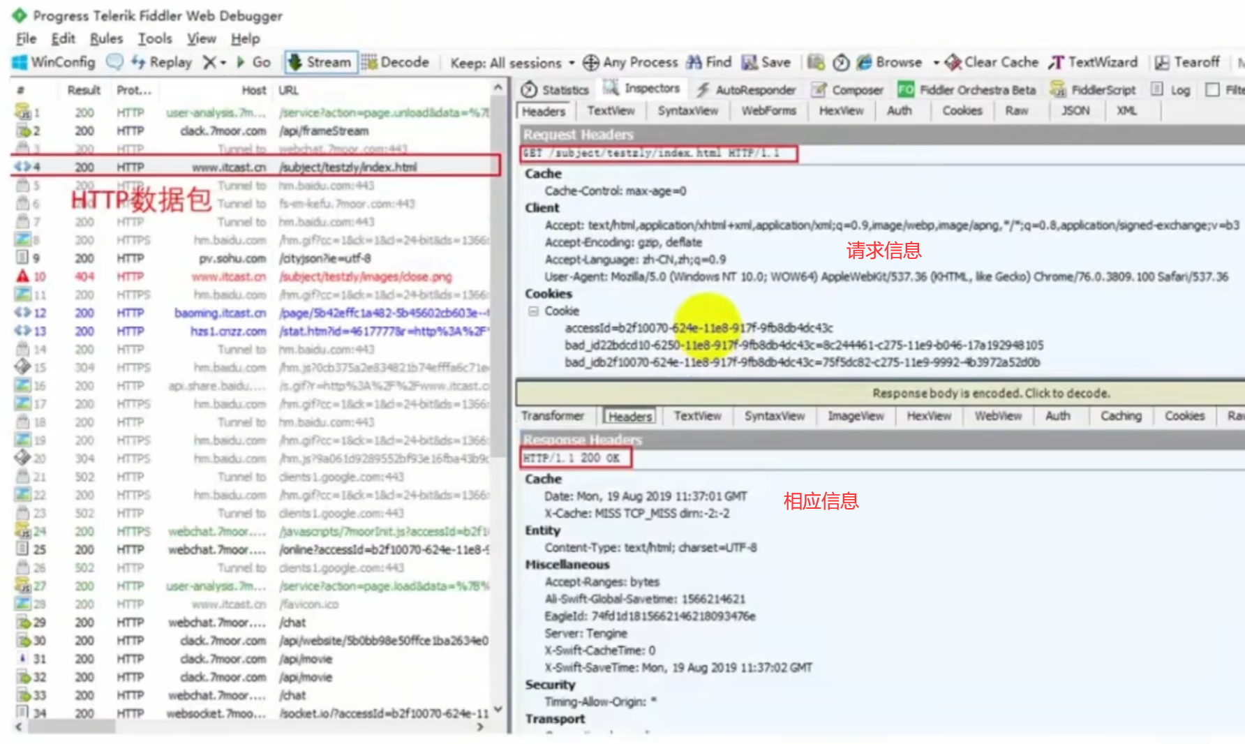Screen dimensions: 1245x744
Task: Click the screenshot camera toolbar icon
Action: [816, 62]
